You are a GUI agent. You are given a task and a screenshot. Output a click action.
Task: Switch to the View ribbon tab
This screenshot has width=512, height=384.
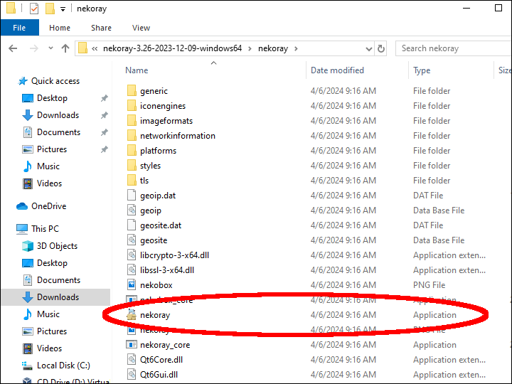[x=141, y=28]
